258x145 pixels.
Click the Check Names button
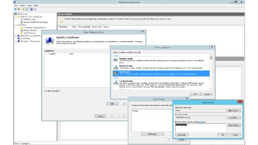click(234, 125)
